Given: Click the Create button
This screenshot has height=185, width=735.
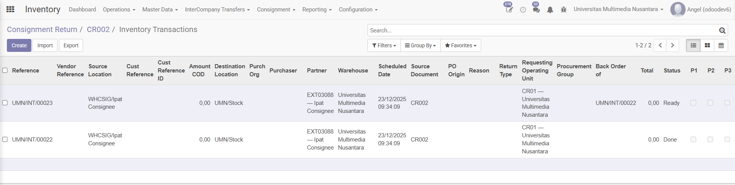Looking at the screenshot, I should click(19, 45).
